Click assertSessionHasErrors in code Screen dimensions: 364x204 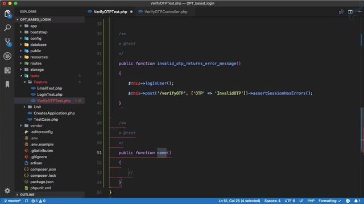click(279, 93)
